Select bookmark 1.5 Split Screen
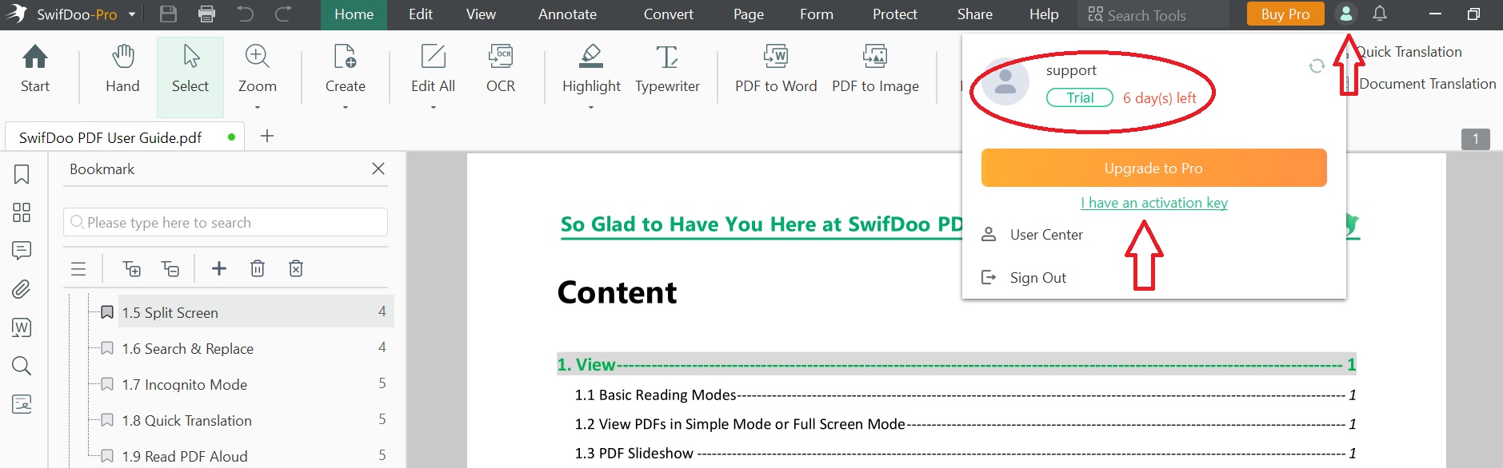The width and height of the screenshot is (1503, 468). (256, 311)
